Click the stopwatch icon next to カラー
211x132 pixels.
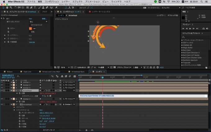(x=9, y=29)
